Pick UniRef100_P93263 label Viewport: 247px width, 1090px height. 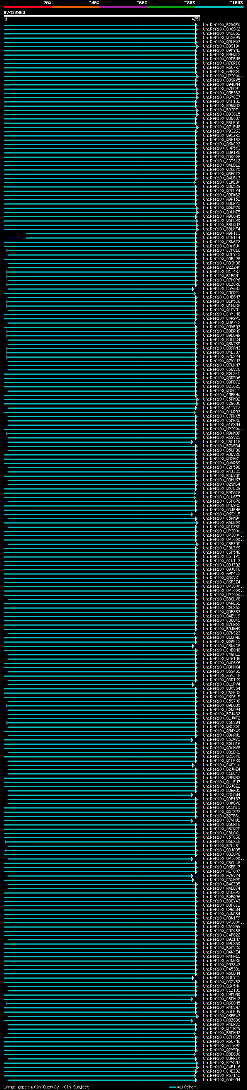[222, 131]
